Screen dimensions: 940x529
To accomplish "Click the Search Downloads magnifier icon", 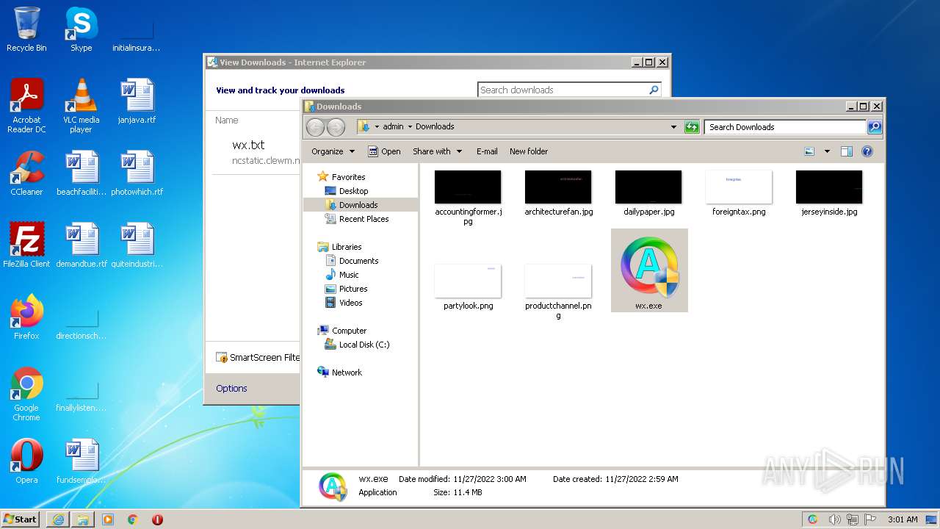I will 874,127.
